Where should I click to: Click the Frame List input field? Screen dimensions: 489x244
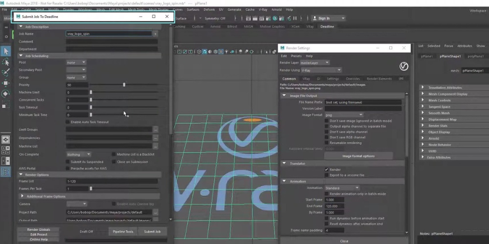111,181
